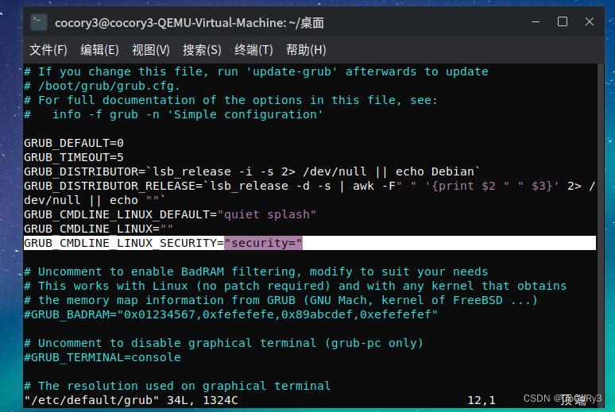
Task: Click comment 'Uncomment to disable graphical terminal'
Action: 223,343
